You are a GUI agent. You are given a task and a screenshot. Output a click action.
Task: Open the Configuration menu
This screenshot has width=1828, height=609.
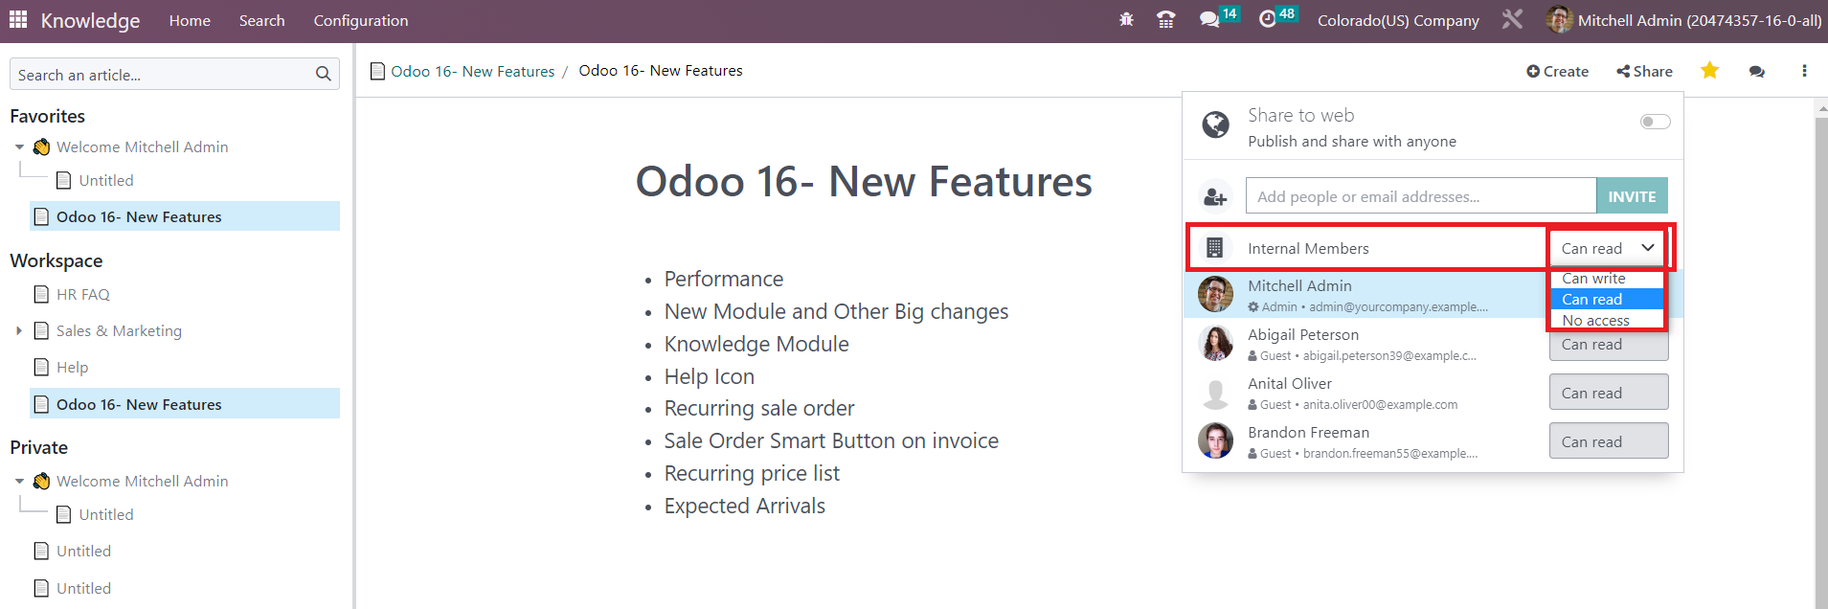[x=361, y=20]
